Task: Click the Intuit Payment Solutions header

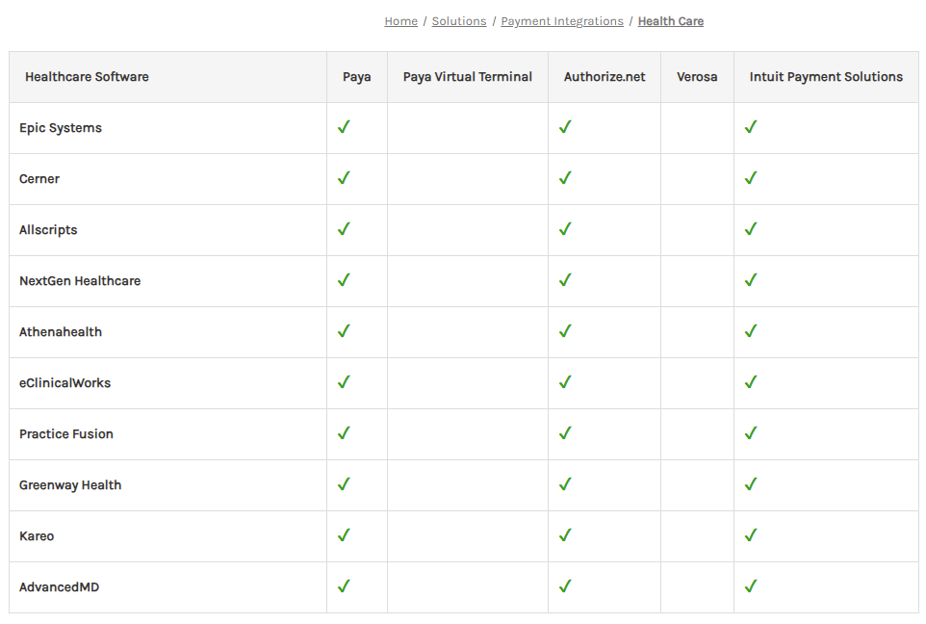Action: coord(826,77)
